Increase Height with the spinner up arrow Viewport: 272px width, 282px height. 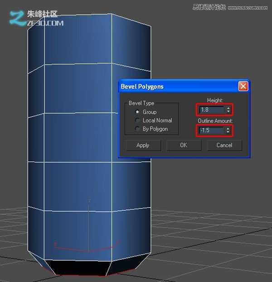pos(228,108)
